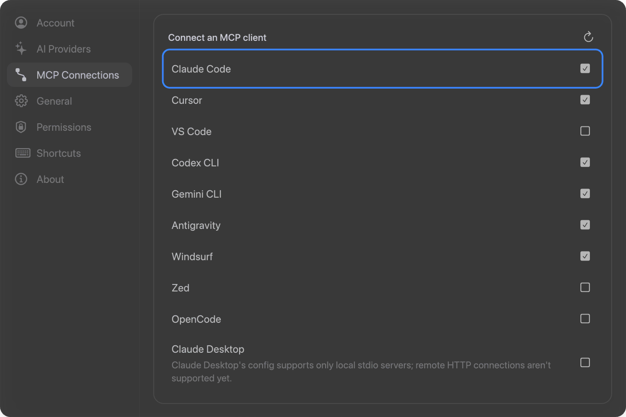Image resolution: width=626 pixels, height=417 pixels.
Task: Click the Permissions shield icon
Action: point(21,127)
